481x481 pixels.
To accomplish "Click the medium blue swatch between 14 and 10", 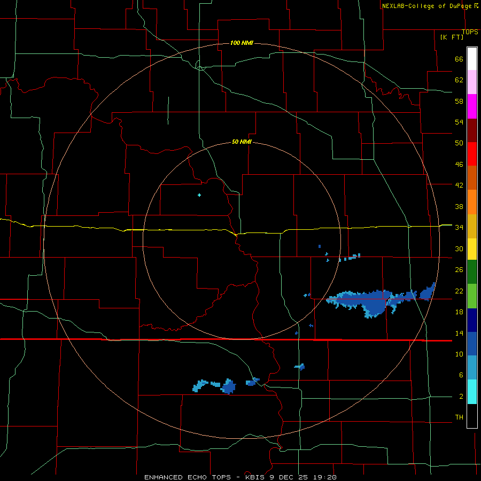I will pos(472,344).
